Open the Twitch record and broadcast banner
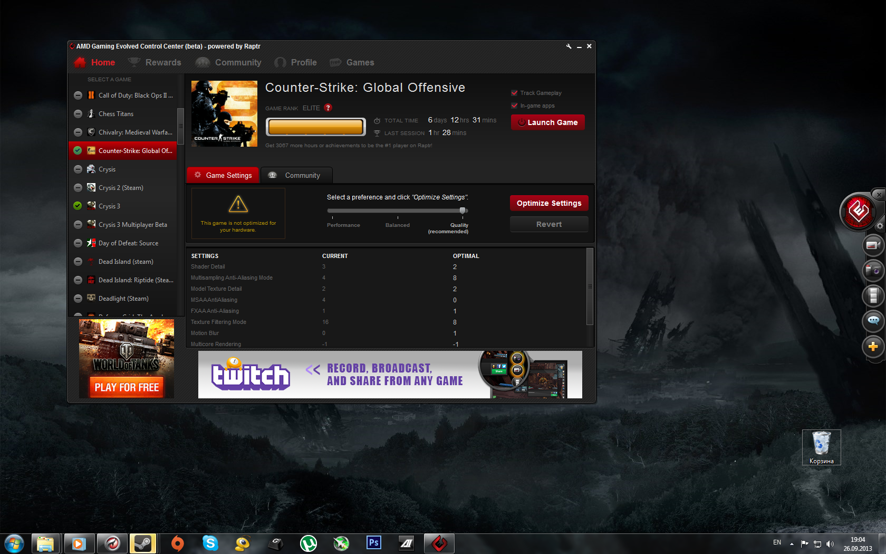886x554 pixels. (390, 375)
